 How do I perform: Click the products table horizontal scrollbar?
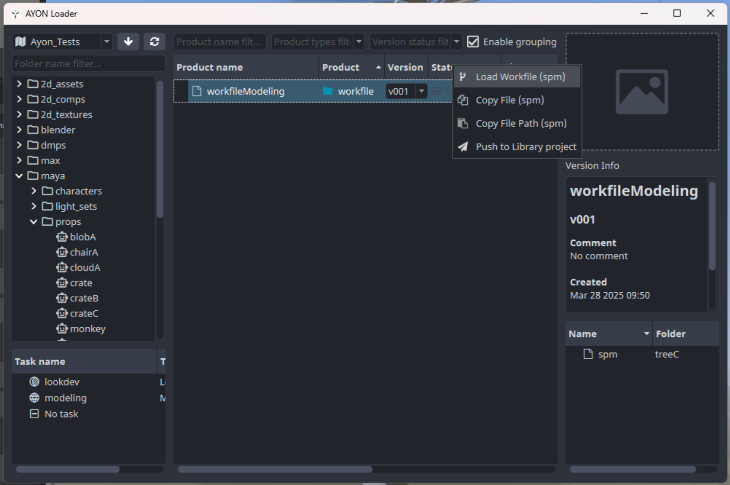(x=275, y=469)
